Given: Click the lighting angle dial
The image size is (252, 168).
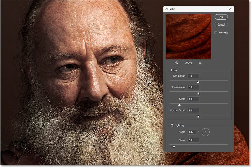Looking at the screenshot, I should pyautogui.click(x=206, y=132).
